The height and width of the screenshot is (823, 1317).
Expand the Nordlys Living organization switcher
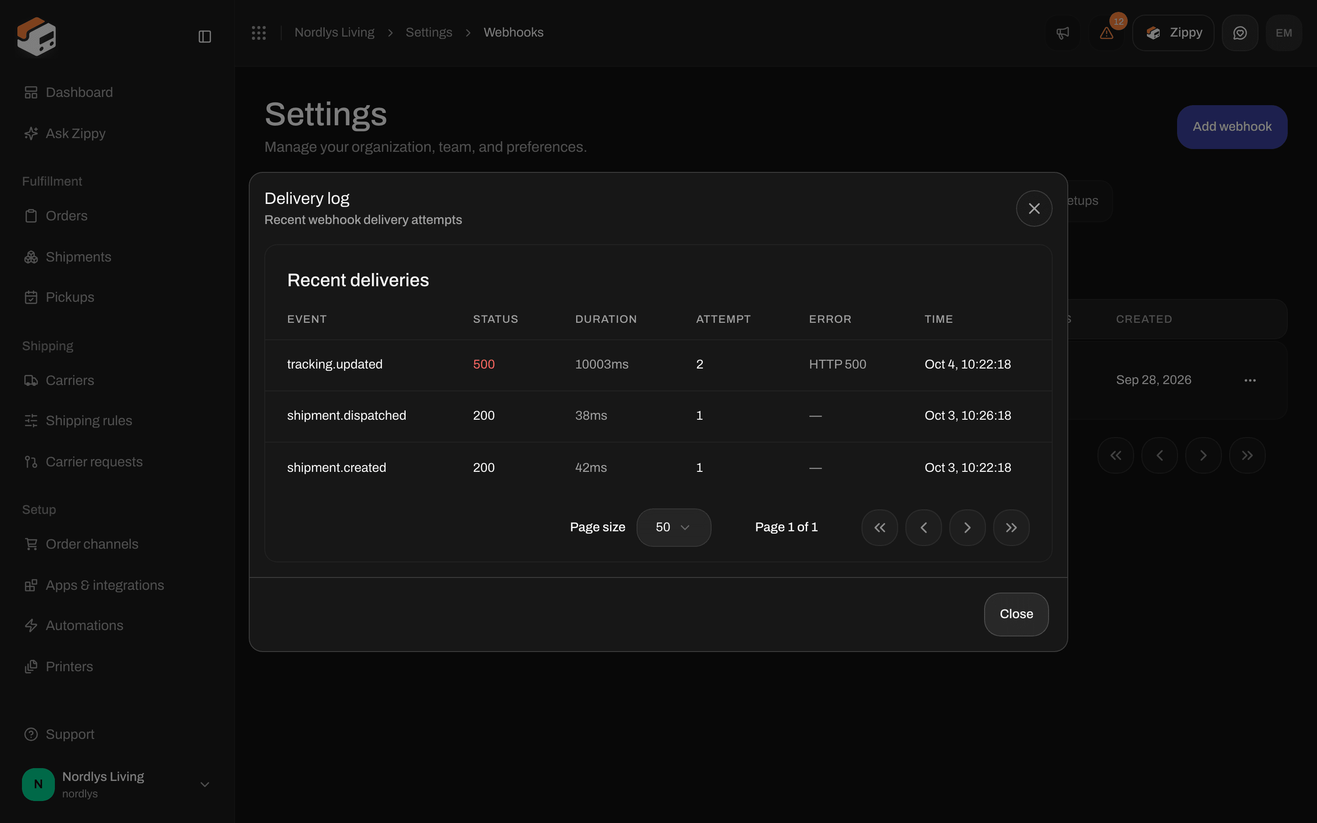[x=118, y=784]
